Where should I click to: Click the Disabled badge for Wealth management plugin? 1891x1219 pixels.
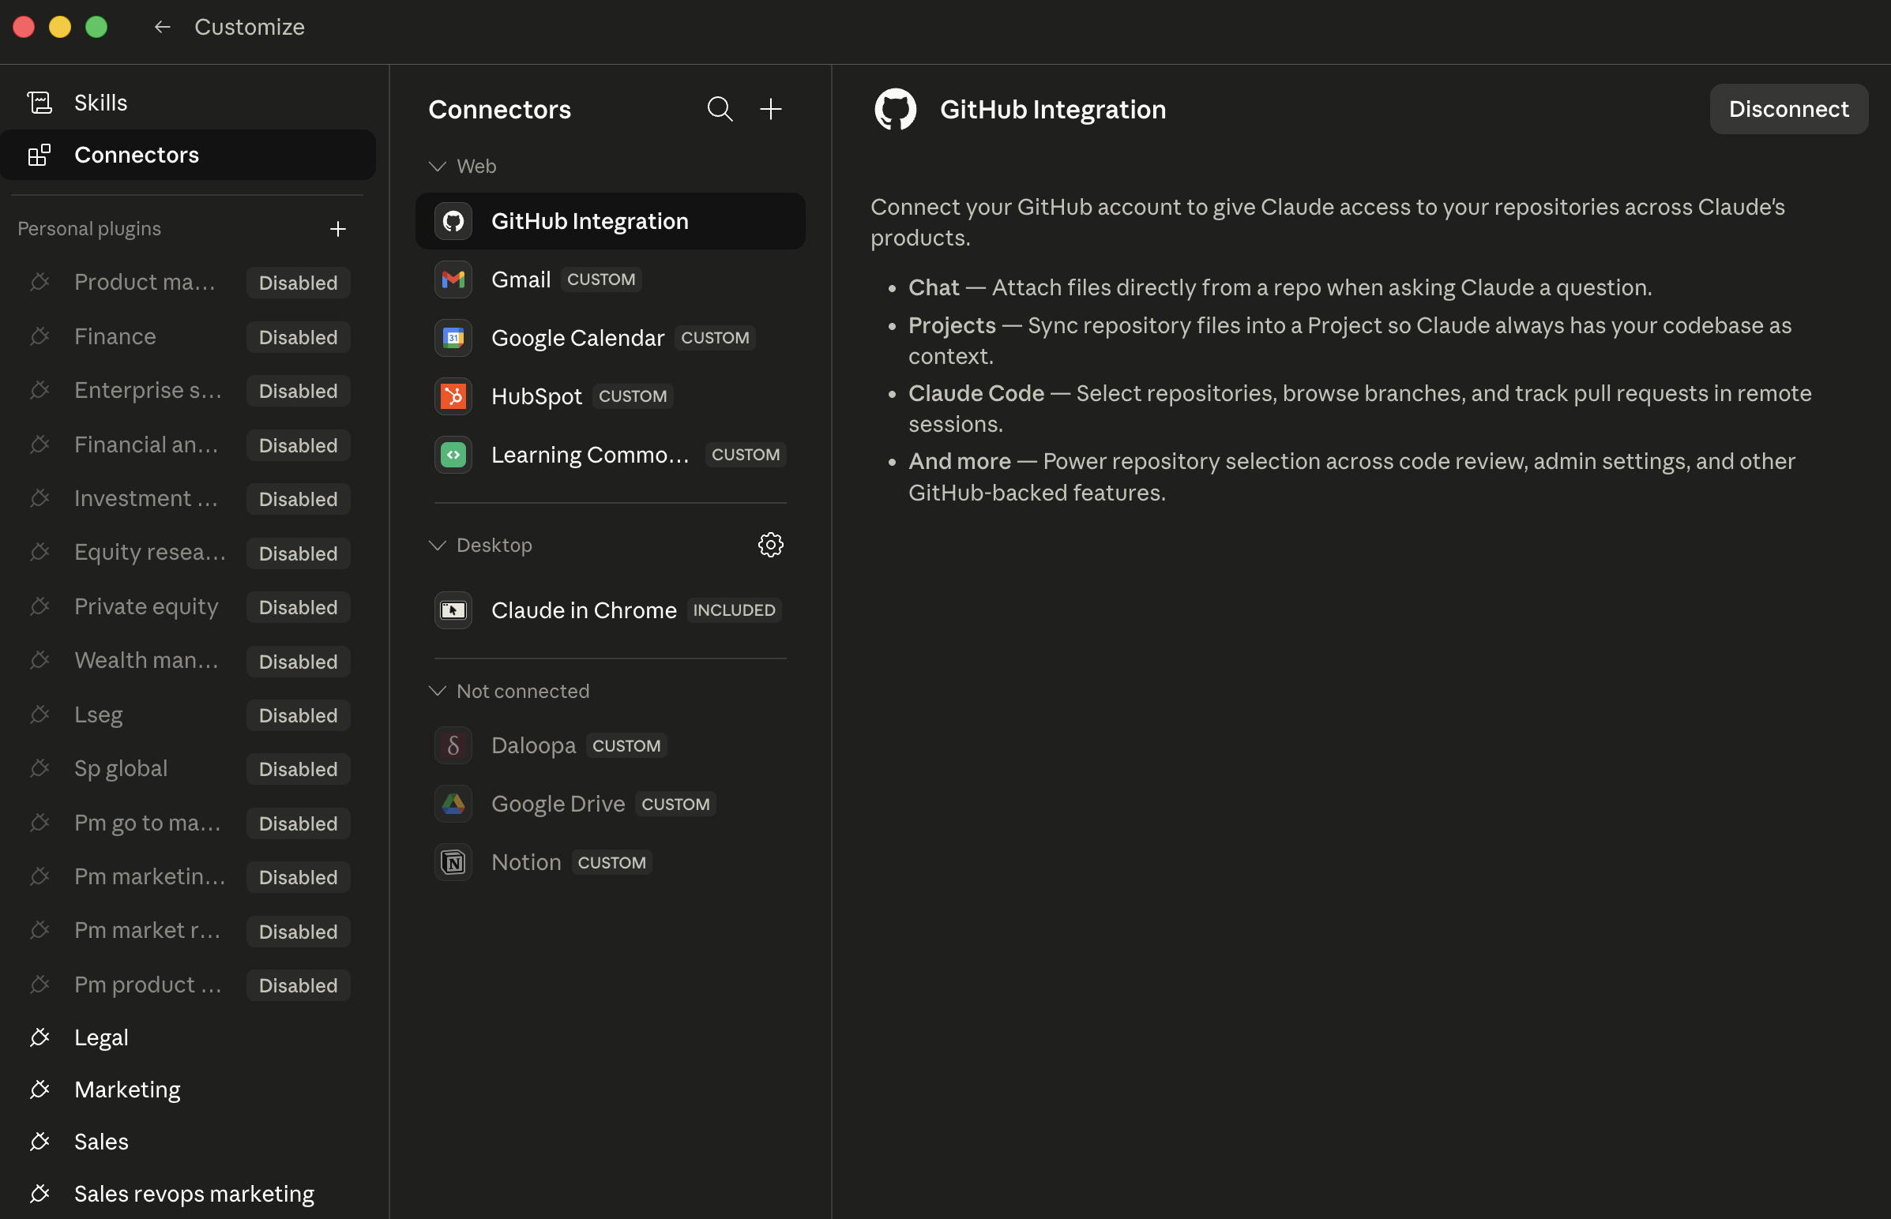(298, 662)
